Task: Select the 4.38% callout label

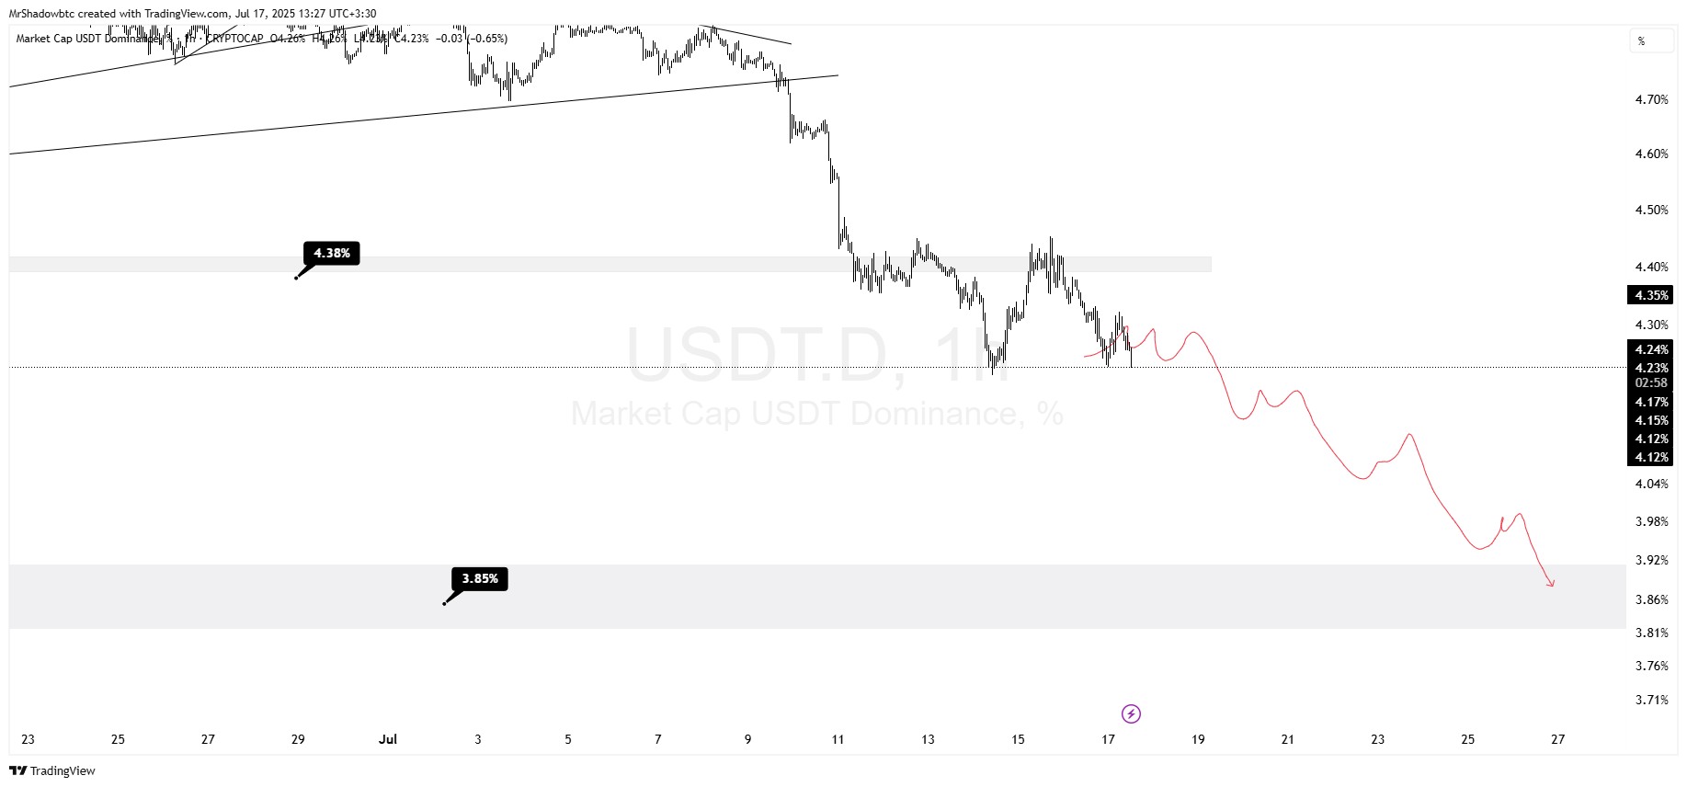Action: point(332,253)
